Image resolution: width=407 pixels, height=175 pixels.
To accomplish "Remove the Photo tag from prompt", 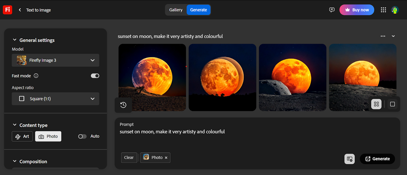I will point(166,158).
